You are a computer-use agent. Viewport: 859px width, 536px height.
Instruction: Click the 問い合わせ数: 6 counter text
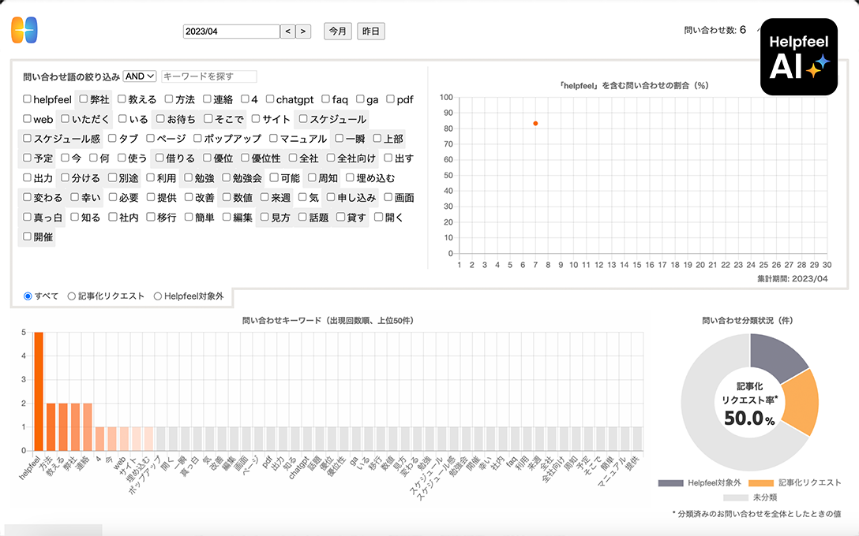(x=715, y=30)
